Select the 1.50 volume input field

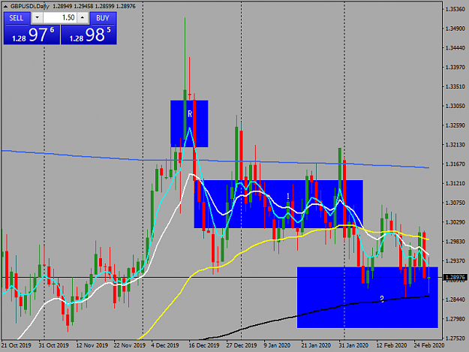pyautogui.click(x=60, y=18)
